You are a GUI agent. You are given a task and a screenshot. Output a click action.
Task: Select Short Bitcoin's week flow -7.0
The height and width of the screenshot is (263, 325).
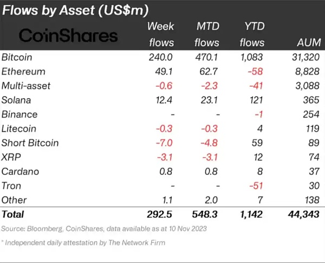coord(165,143)
